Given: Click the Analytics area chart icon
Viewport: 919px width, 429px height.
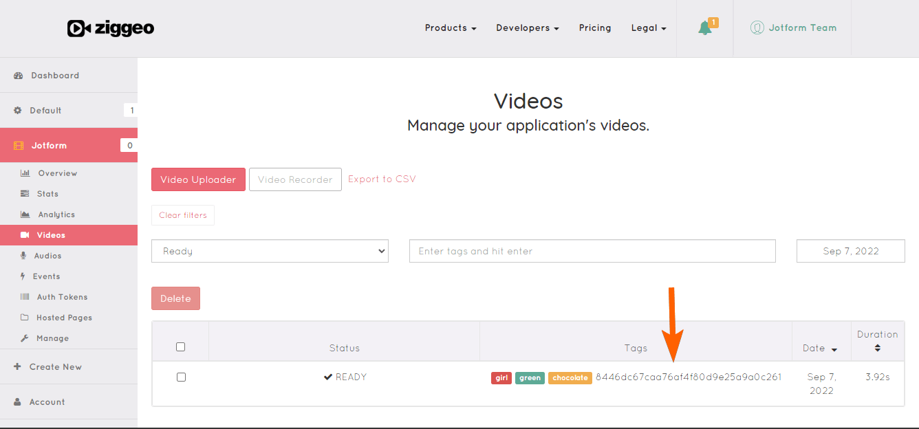Looking at the screenshot, I should tap(25, 214).
